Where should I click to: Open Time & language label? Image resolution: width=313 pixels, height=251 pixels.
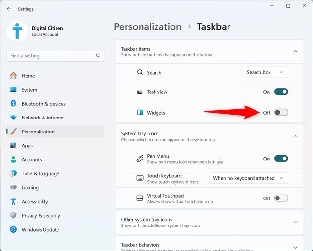tap(40, 173)
